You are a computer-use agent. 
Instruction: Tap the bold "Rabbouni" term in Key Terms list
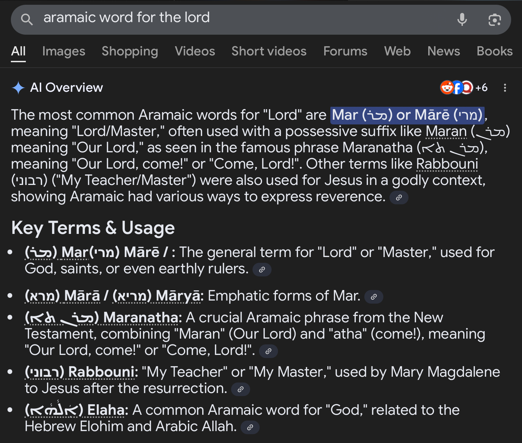101,372
